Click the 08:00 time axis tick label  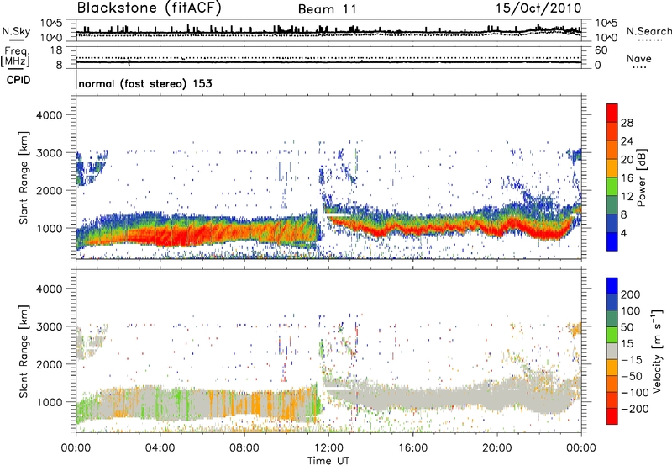point(244,448)
